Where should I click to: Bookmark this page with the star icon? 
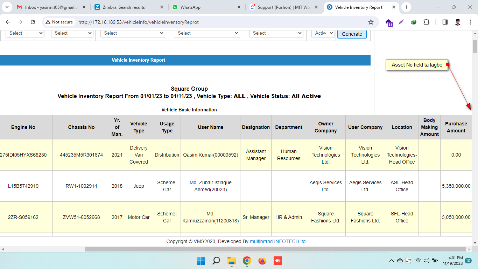click(x=371, y=22)
